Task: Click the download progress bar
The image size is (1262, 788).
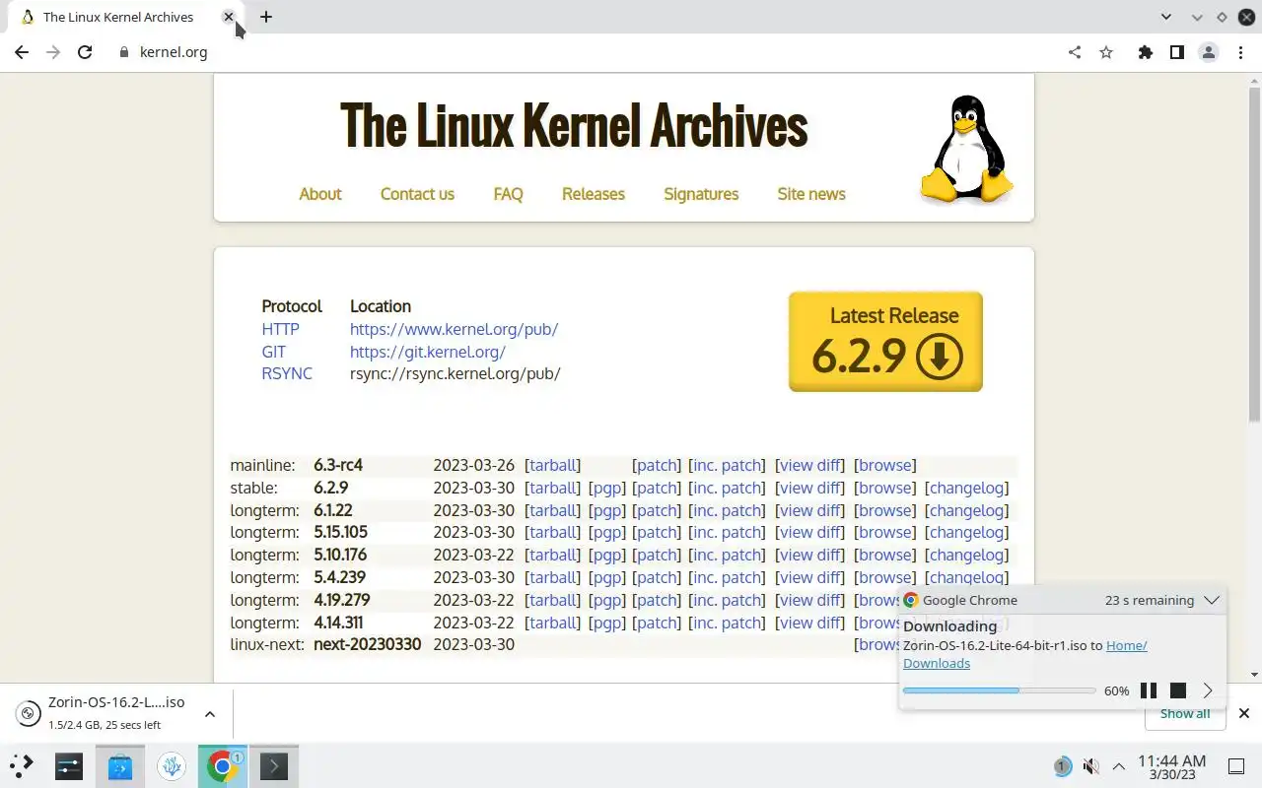Action: point(999,690)
